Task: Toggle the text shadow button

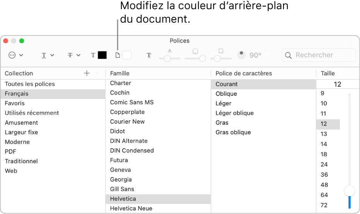Action: click(x=149, y=55)
